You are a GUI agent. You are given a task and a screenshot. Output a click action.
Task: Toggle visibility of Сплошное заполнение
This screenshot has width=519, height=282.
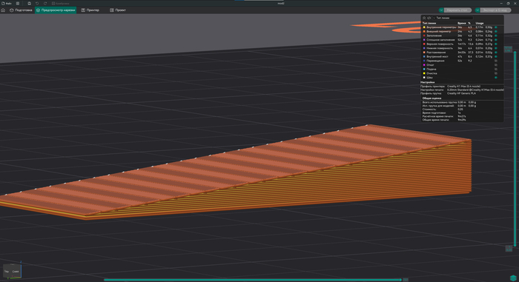point(496,40)
